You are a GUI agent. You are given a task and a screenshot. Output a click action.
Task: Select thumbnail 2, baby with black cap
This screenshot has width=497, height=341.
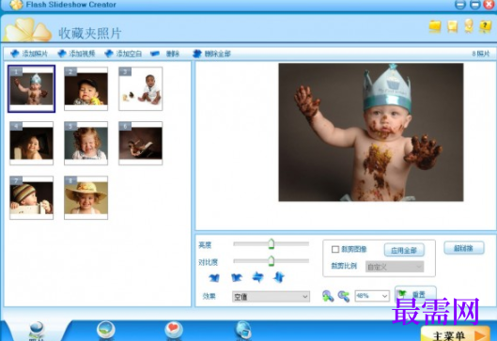coord(85,88)
